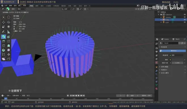Select the Scale tool
The image size is (187, 109).
pos(3,27)
